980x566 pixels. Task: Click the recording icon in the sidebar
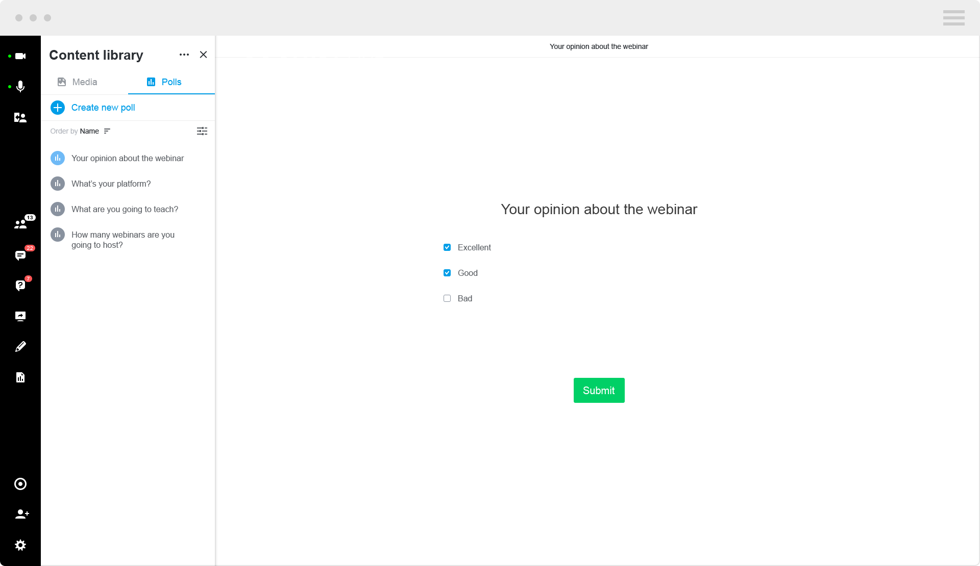20,484
